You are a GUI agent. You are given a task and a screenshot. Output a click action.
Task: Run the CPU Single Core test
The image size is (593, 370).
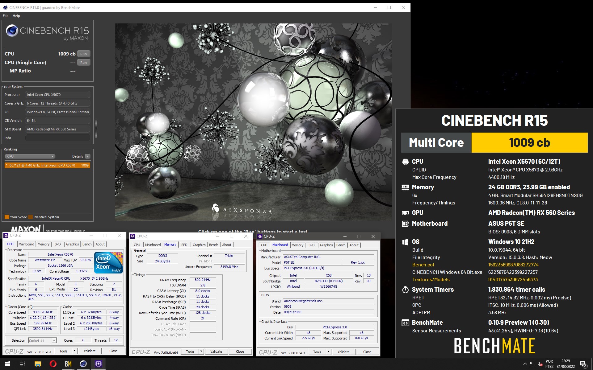[x=84, y=63]
